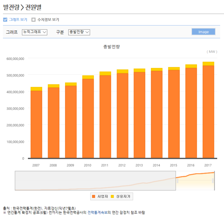The width and height of the screenshot is (224, 216).
Task: Check the 수치정보 보기 checkbox
Action: (x=33, y=20)
